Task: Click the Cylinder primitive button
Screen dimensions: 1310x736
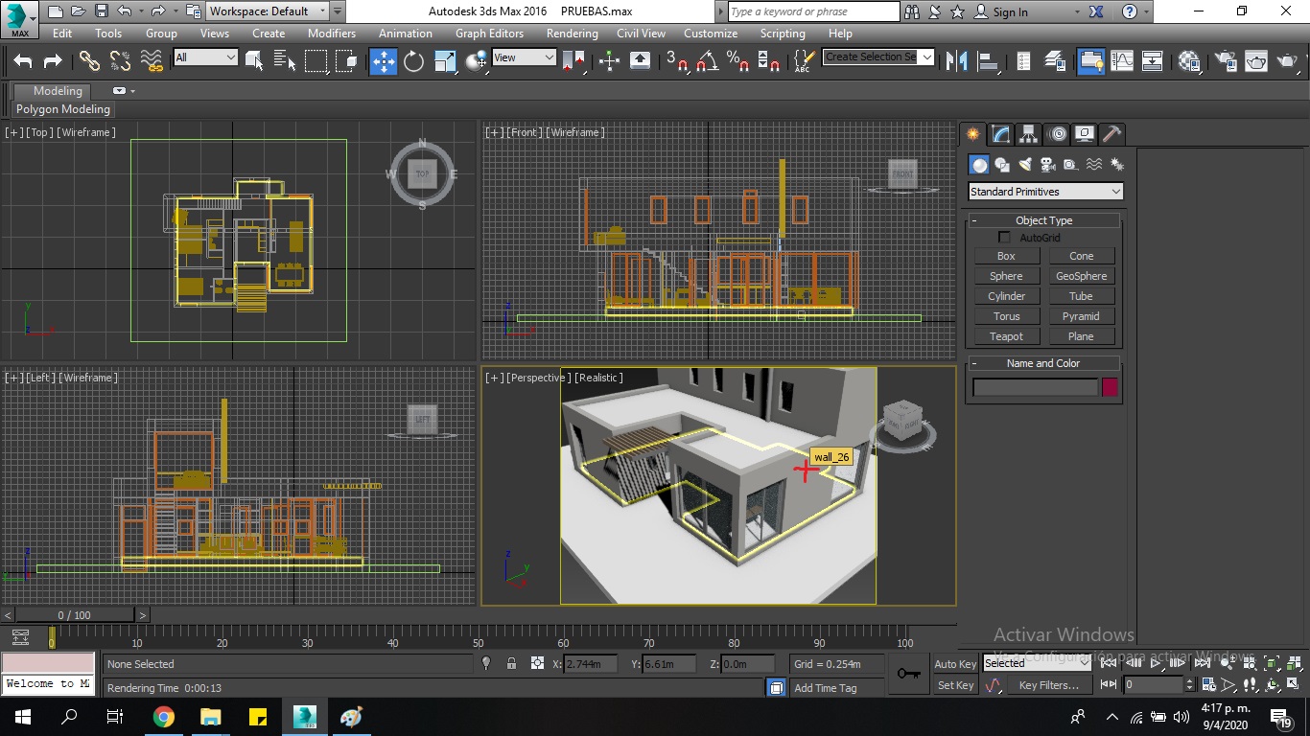Action: [1006, 296]
